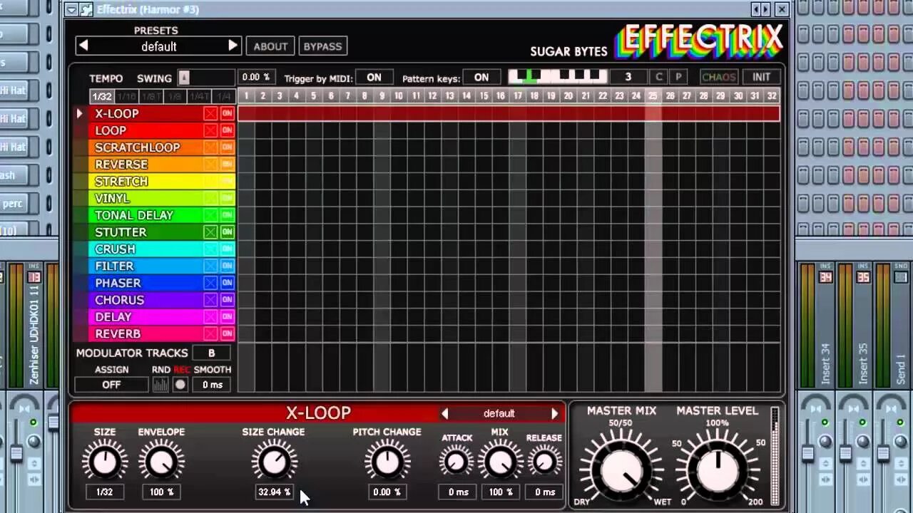Click the MASTER MIX knob
913x513 pixels.
(x=621, y=470)
